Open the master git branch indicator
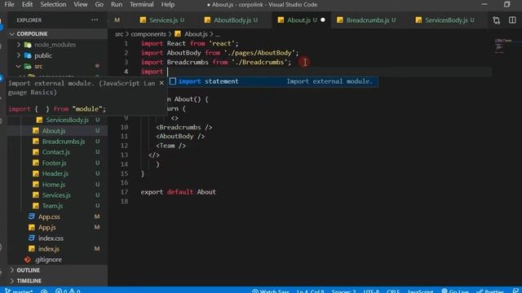The image size is (522, 293). pos(19,291)
